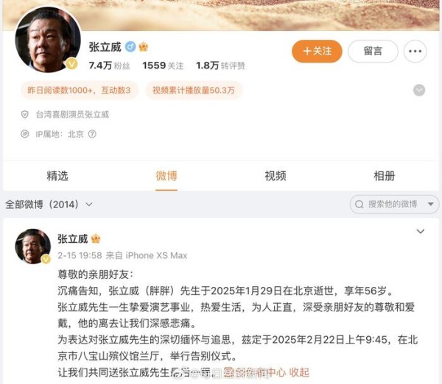
Task: Switch to the 精选 tab
Action: [x=57, y=176]
